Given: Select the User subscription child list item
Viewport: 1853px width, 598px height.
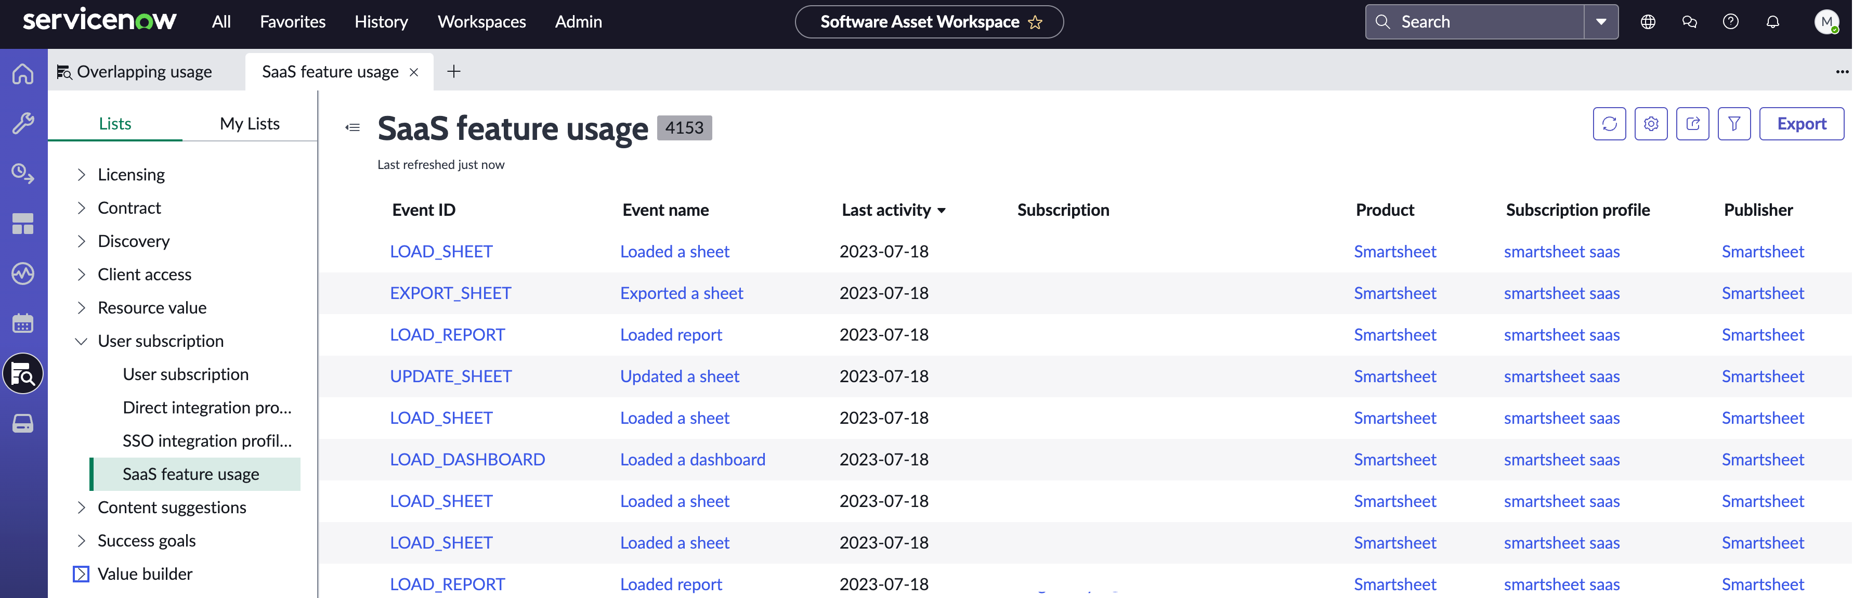Looking at the screenshot, I should pyautogui.click(x=186, y=375).
